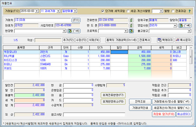
Task: Select the 액정모니터 row
Action: [x=95, y=52]
